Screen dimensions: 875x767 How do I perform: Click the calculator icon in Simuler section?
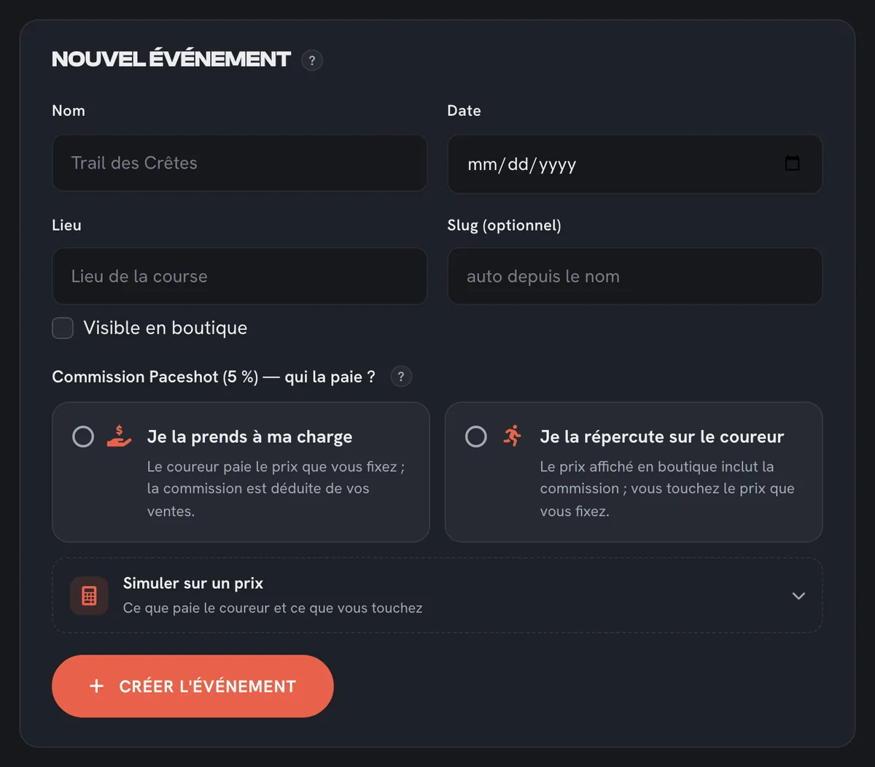89,596
